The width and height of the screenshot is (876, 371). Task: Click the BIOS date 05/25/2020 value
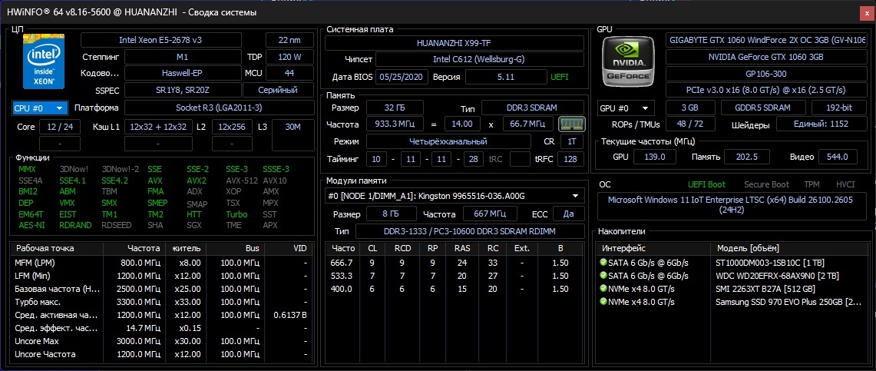tap(402, 77)
